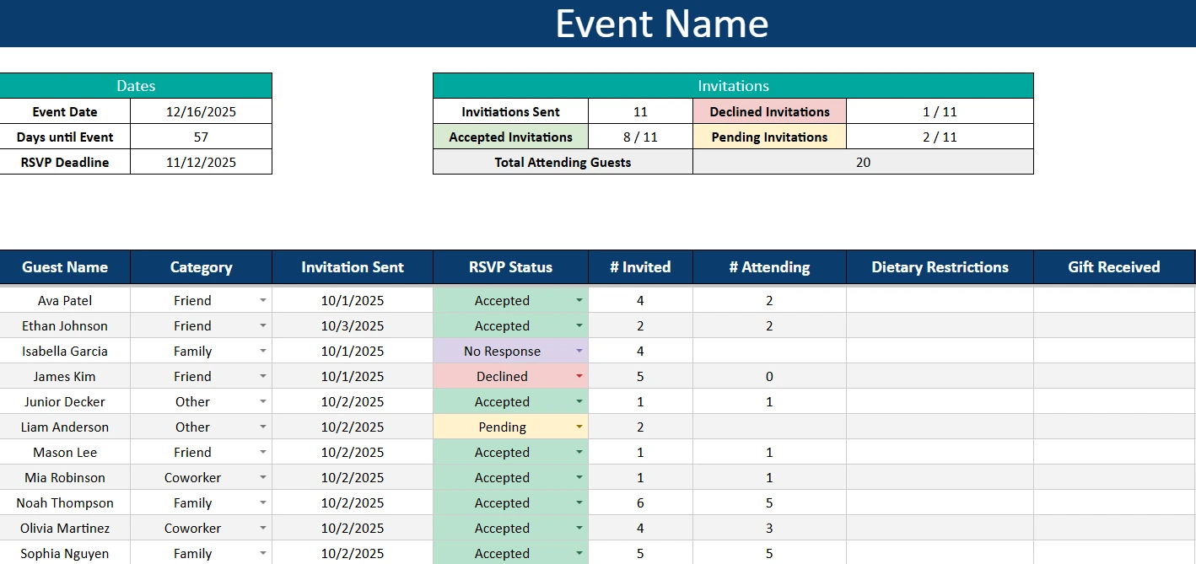Click the Dietary Restrictions column header
This screenshot has width=1196, height=564.
pos(940,267)
